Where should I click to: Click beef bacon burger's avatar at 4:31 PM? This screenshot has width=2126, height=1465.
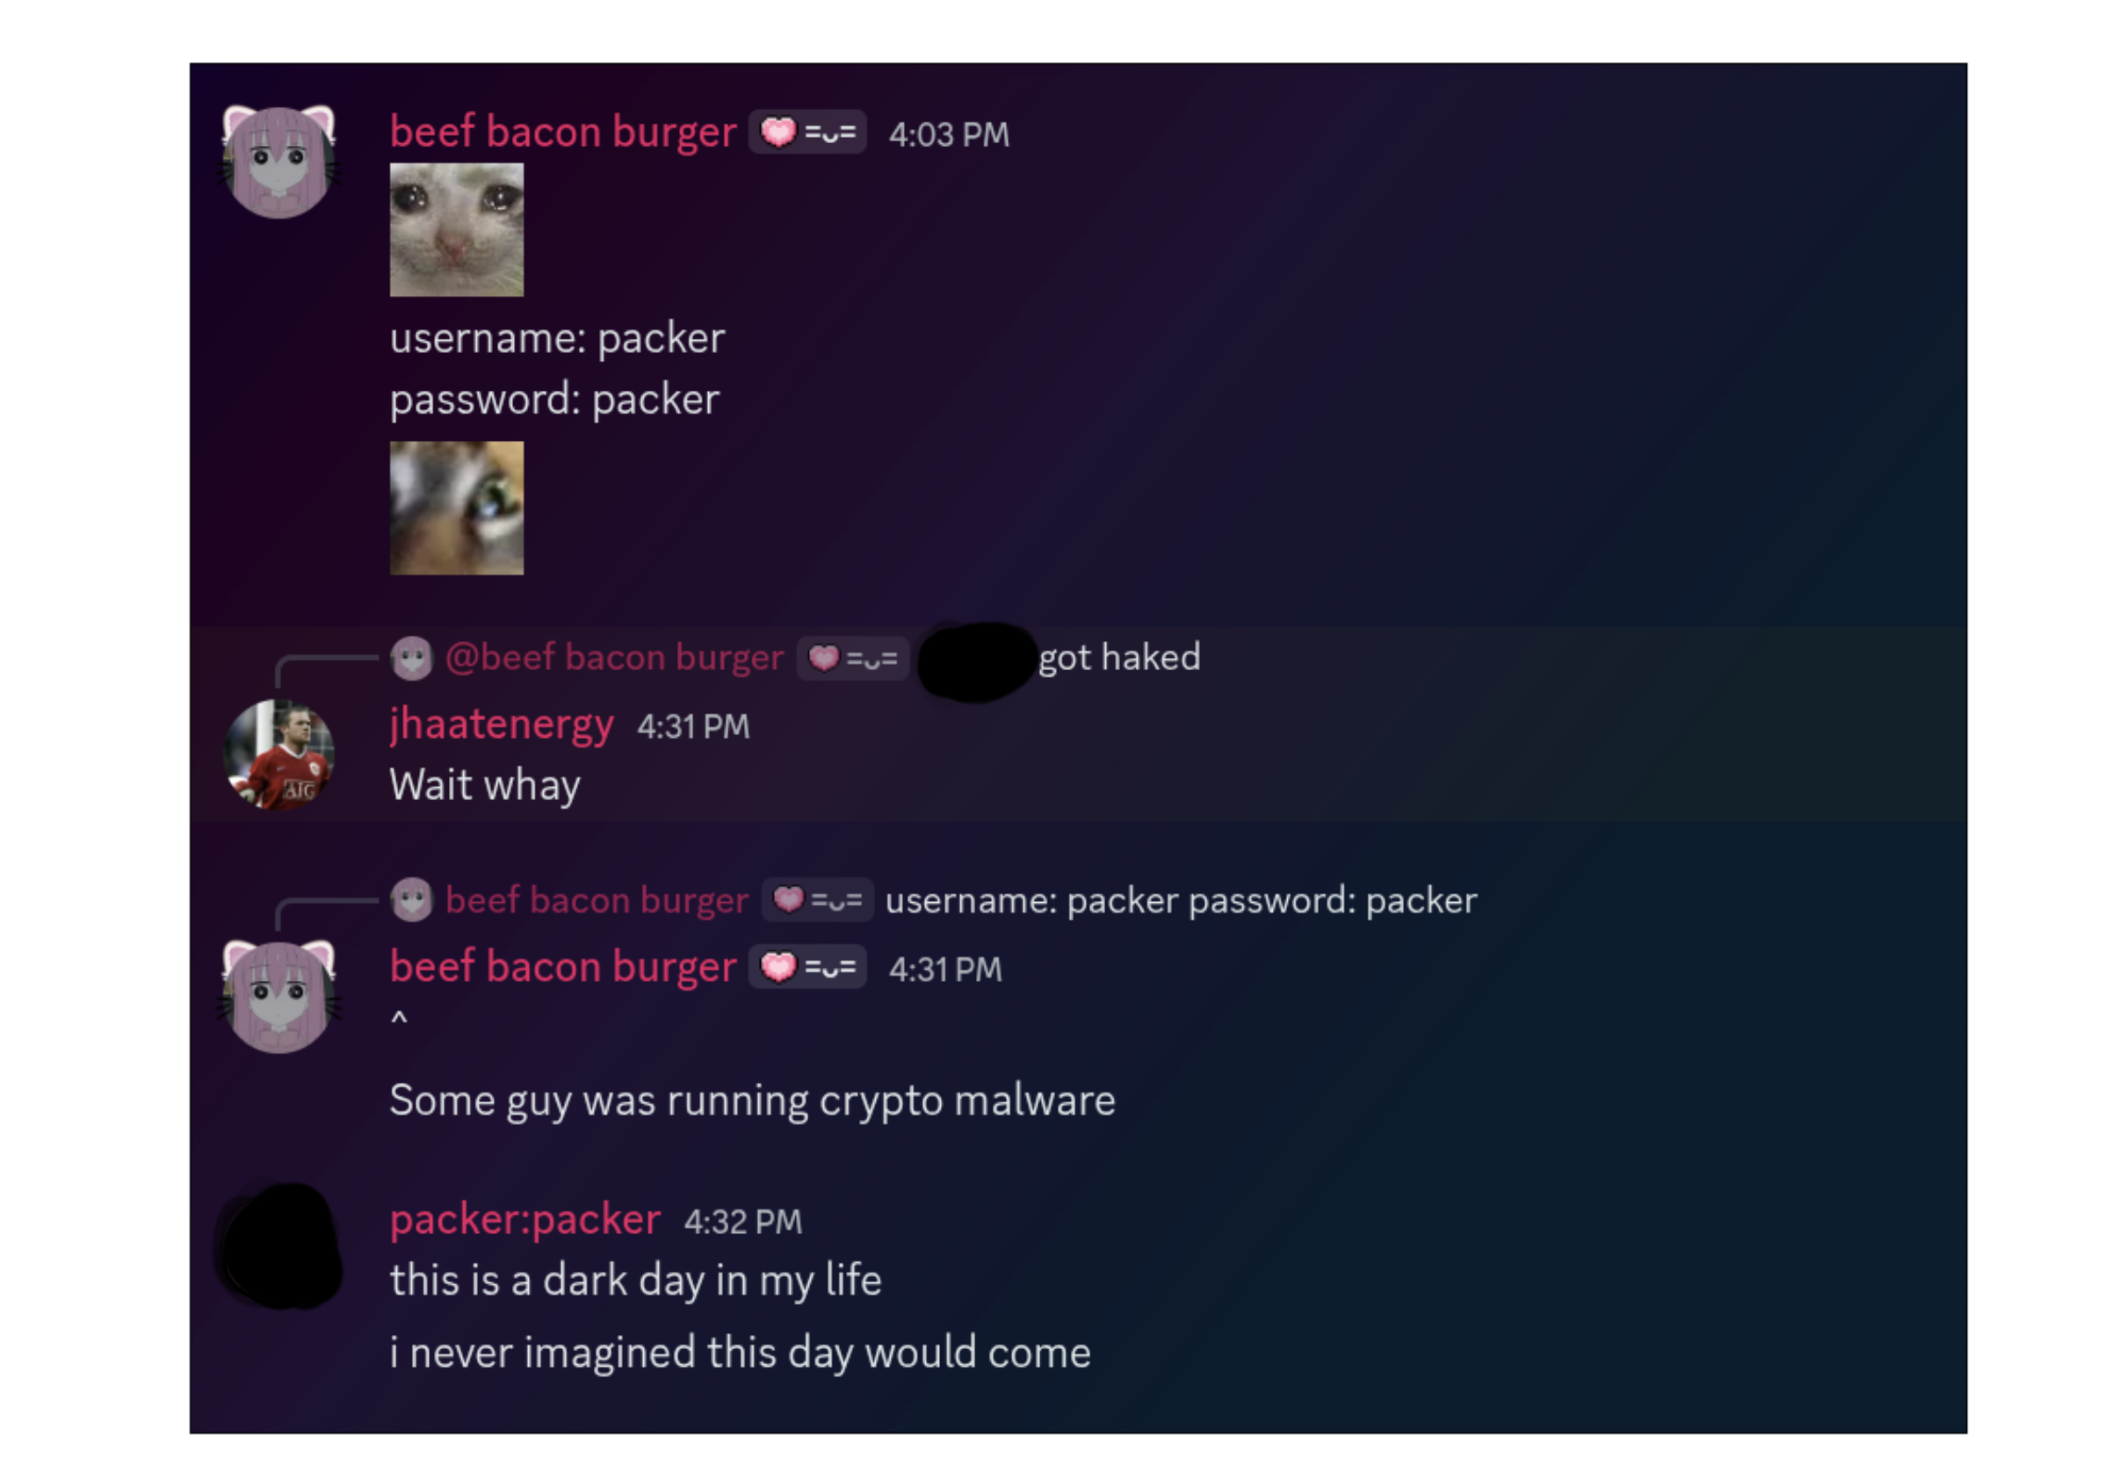pos(278,997)
